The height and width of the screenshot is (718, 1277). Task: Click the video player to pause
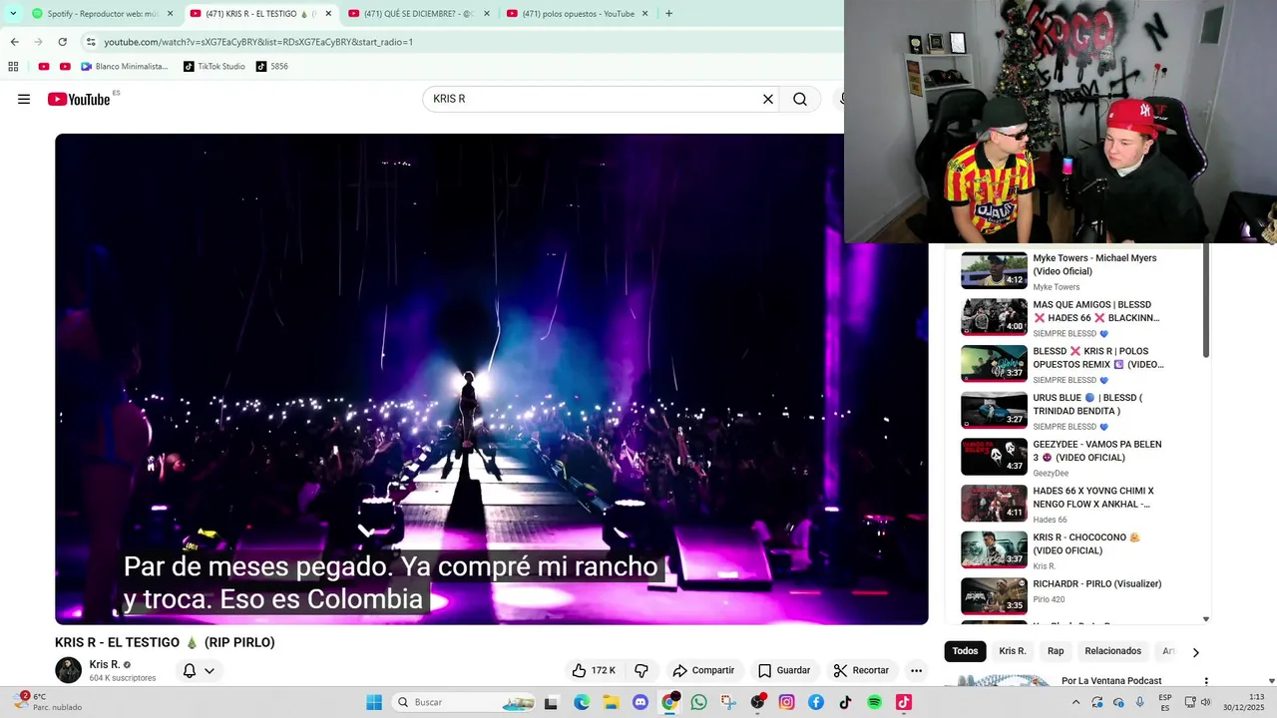click(x=491, y=379)
